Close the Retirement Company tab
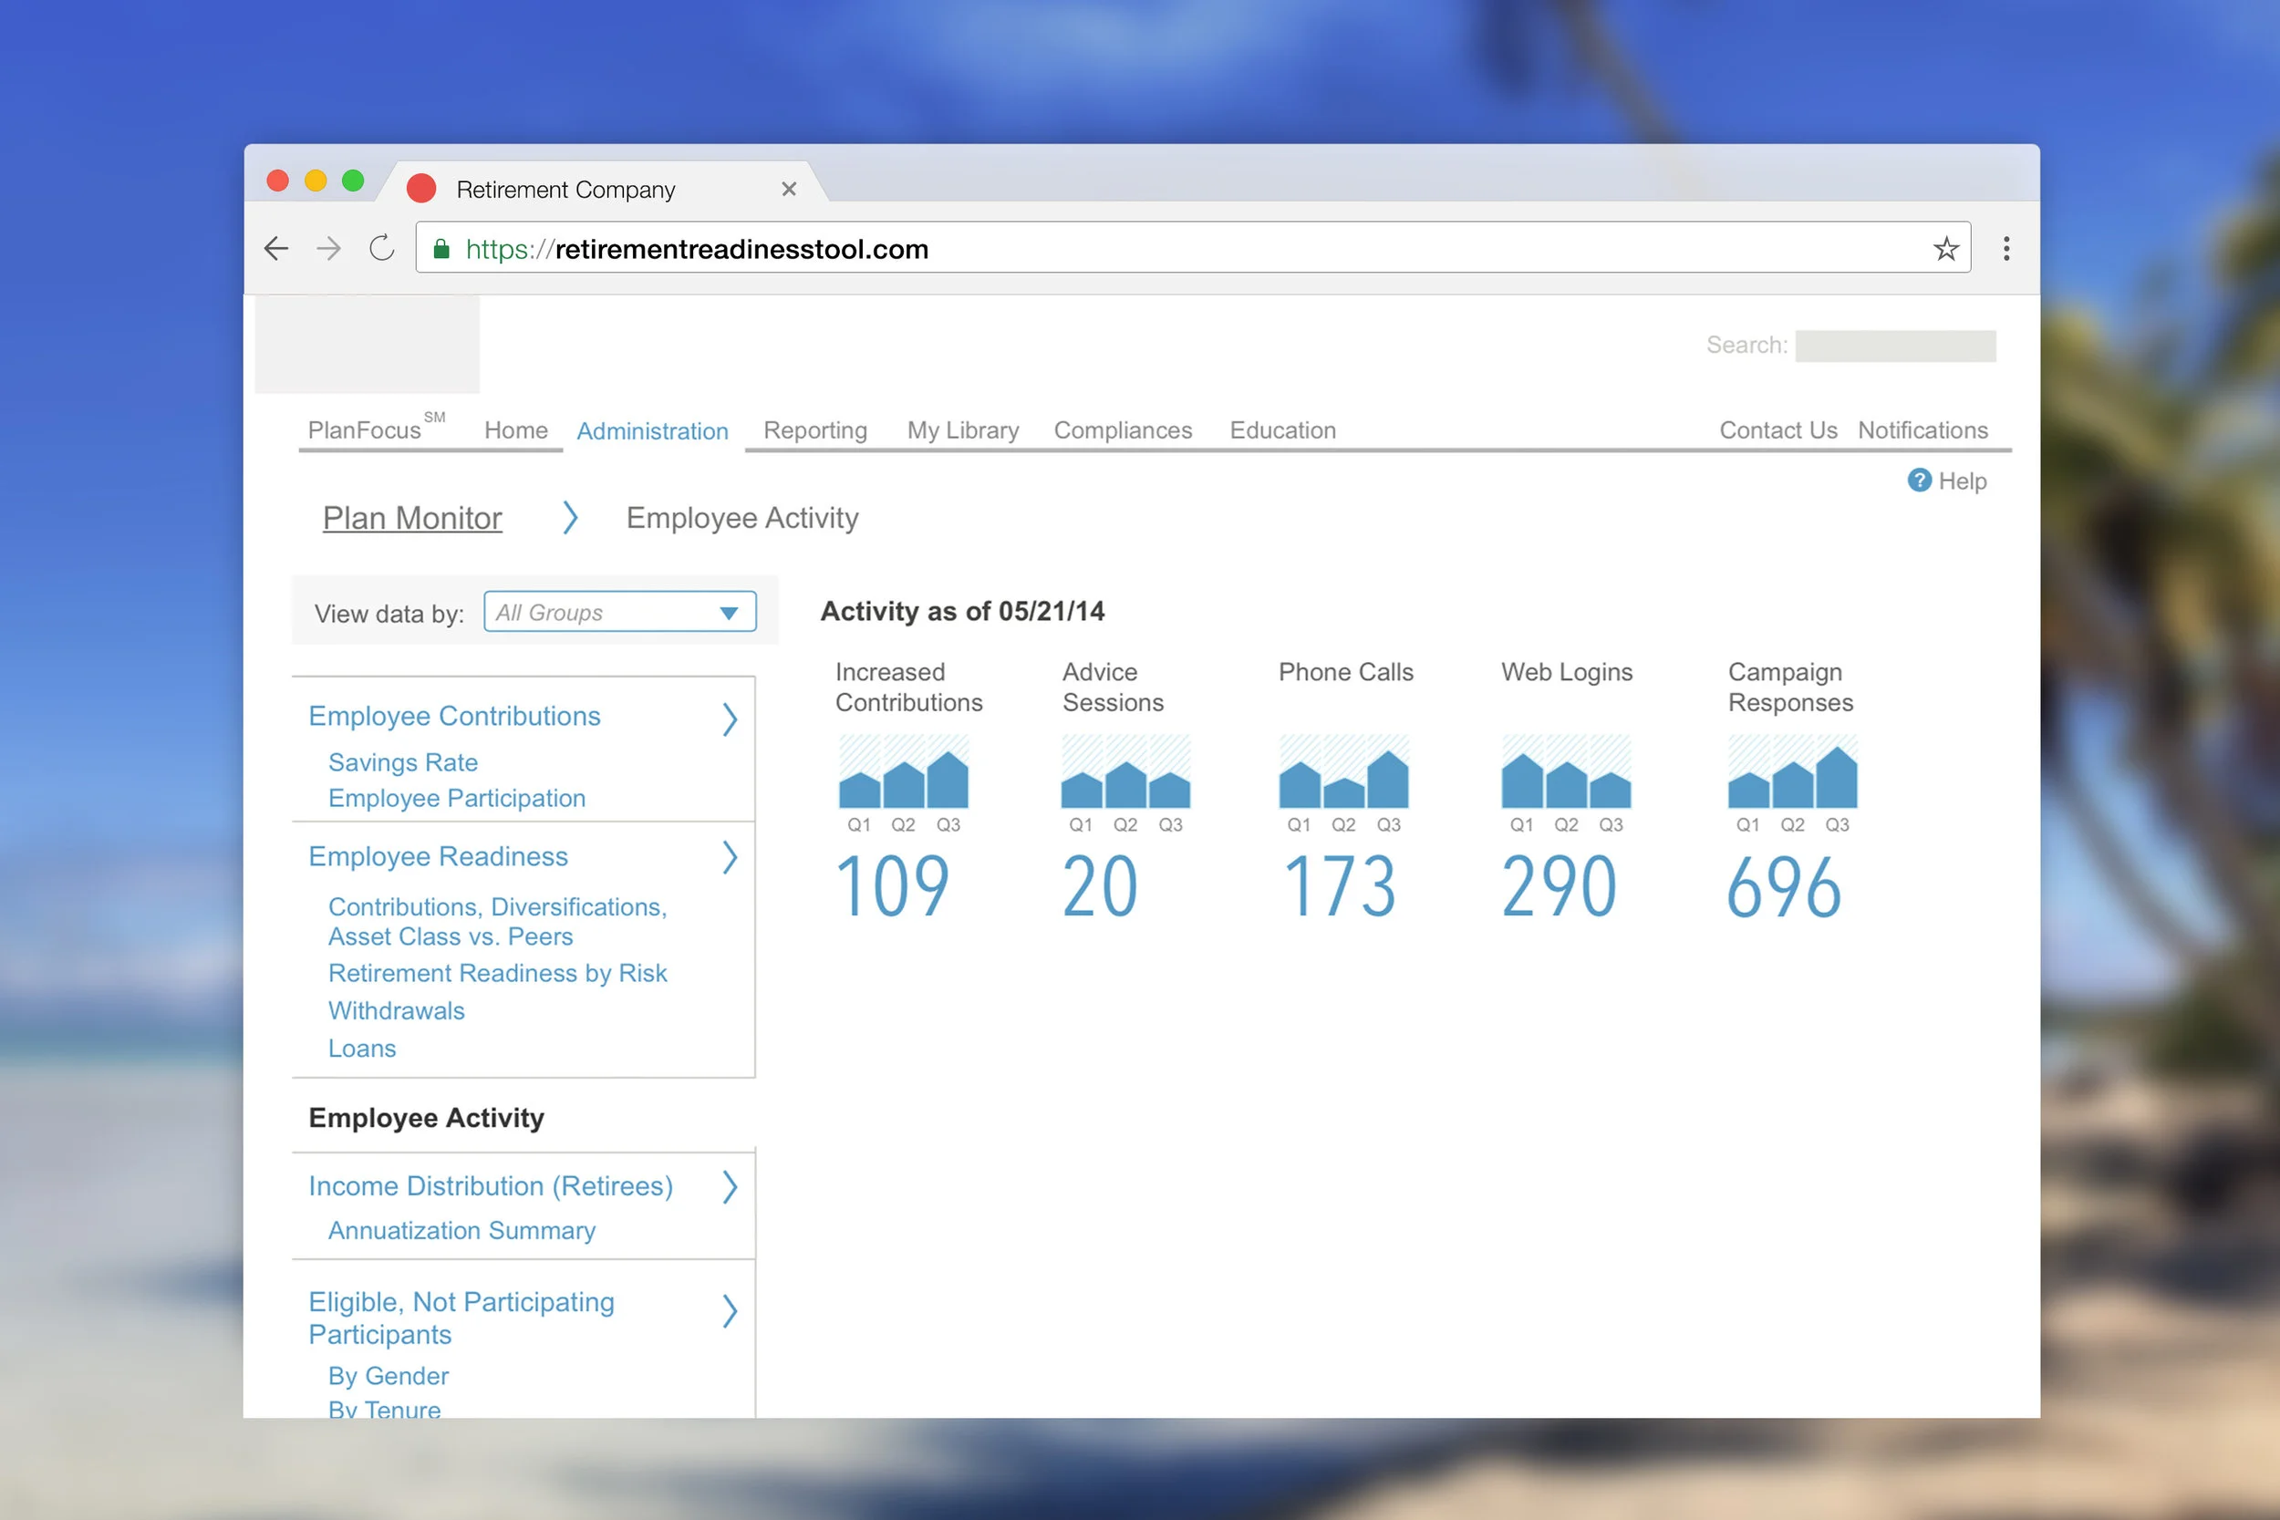This screenshot has width=2280, height=1520. tap(789, 189)
